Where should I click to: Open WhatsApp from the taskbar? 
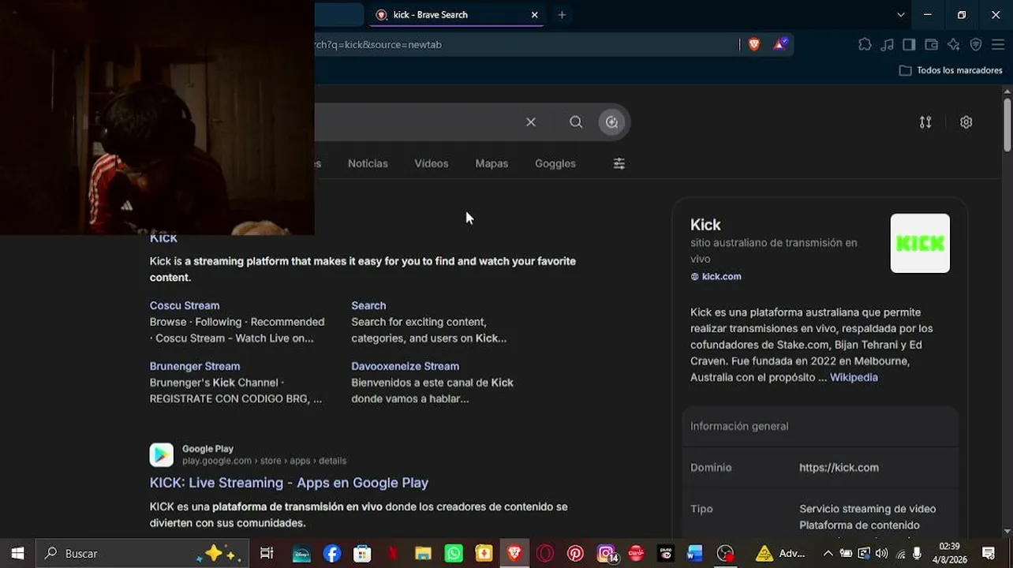point(454,554)
